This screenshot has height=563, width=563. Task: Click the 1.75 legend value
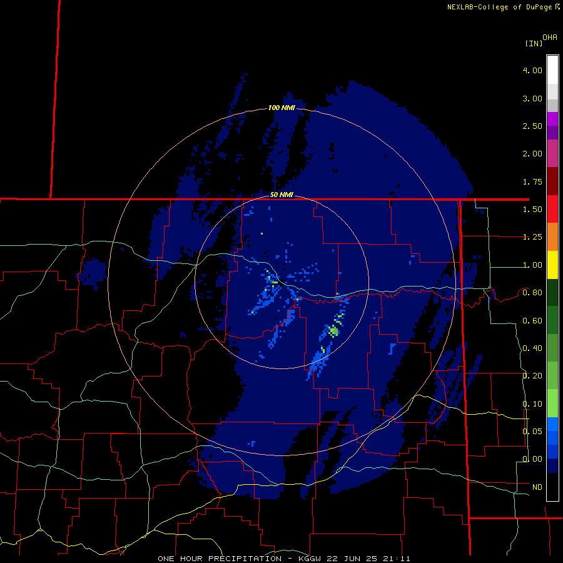[532, 181]
